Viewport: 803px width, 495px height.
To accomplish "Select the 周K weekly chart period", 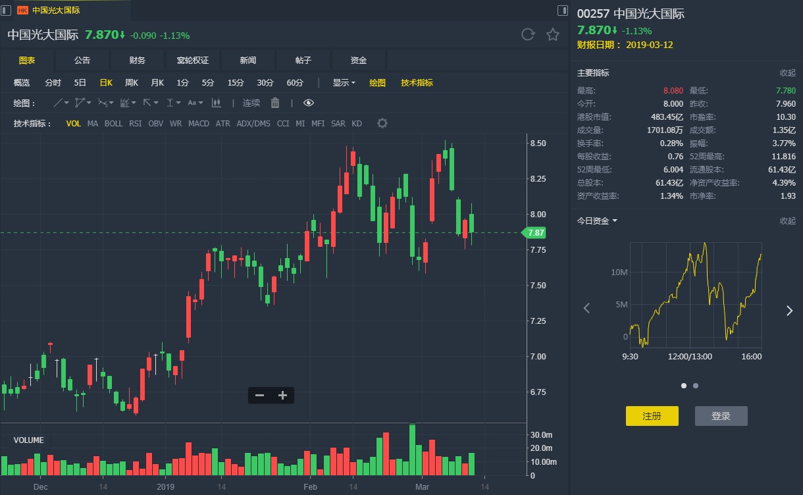I will 132,83.
